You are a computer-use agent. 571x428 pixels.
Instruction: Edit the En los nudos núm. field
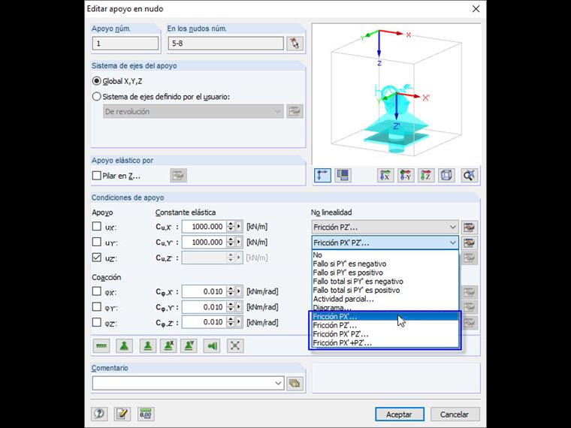pos(226,44)
